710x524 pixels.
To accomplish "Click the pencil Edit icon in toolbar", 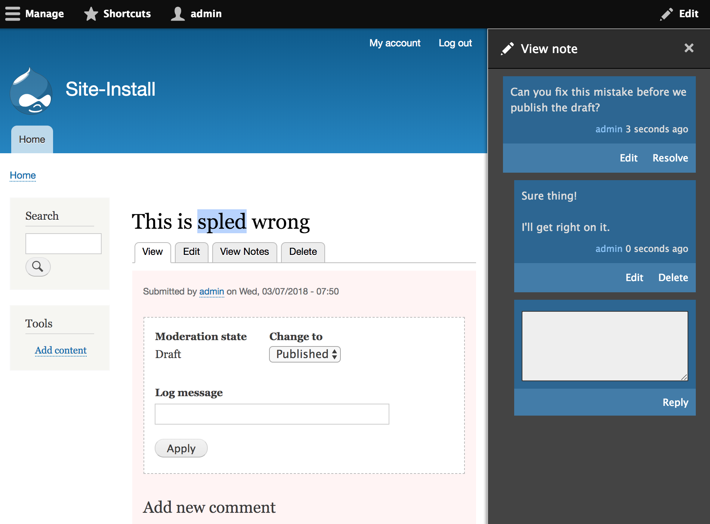I will [666, 14].
